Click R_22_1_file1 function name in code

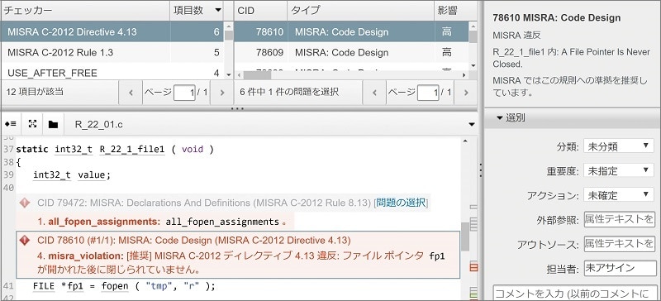(132, 150)
